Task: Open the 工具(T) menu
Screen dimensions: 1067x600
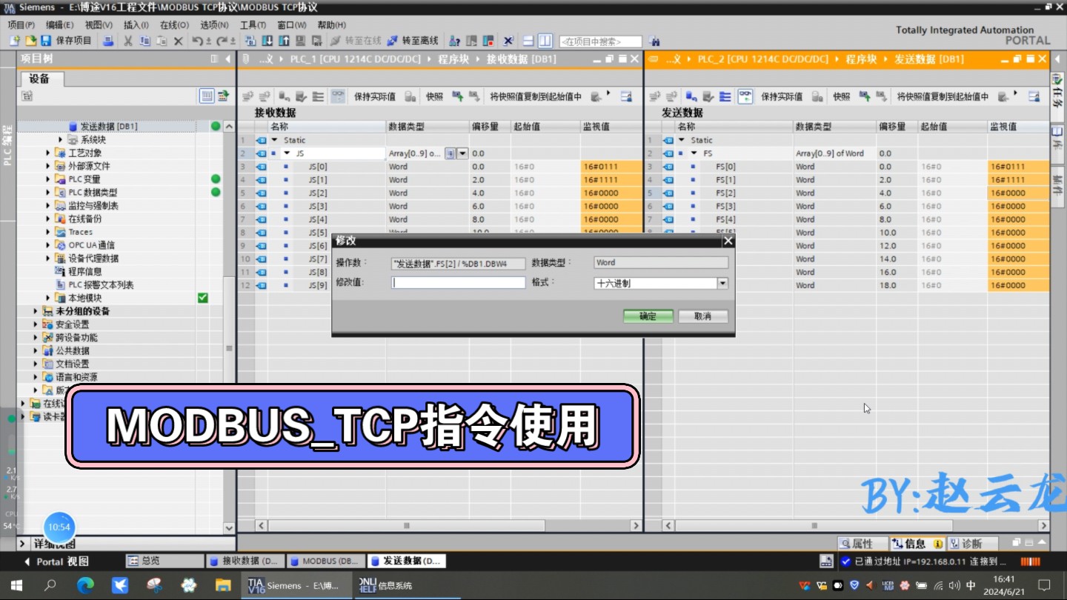Action: (x=252, y=24)
